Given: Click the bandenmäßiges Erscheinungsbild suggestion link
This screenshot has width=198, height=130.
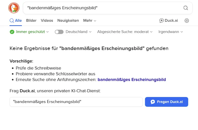Looking at the screenshot, I should 132,80.
